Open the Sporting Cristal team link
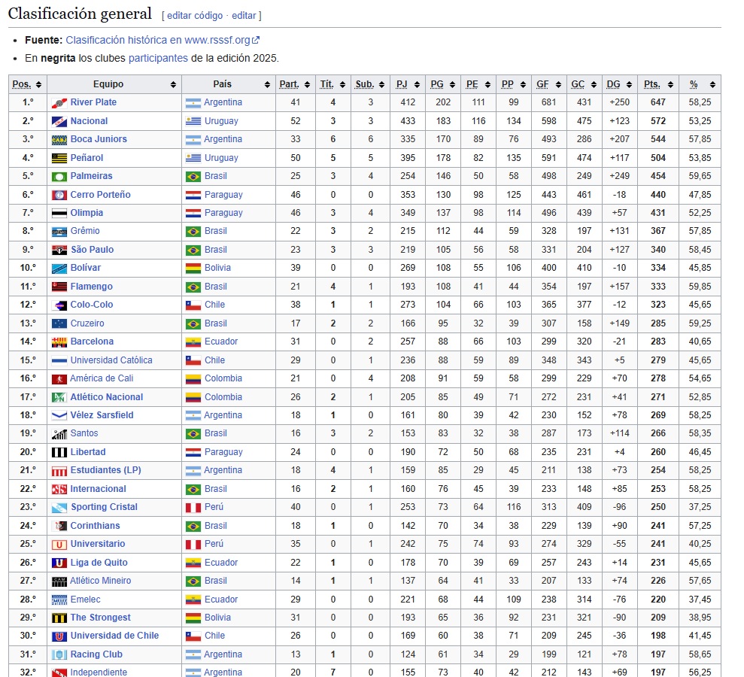This screenshot has width=744, height=677. coord(105,508)
